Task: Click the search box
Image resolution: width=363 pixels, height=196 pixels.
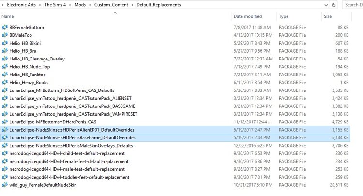Action: (x=352, y=5)
